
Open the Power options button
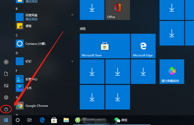6,109
